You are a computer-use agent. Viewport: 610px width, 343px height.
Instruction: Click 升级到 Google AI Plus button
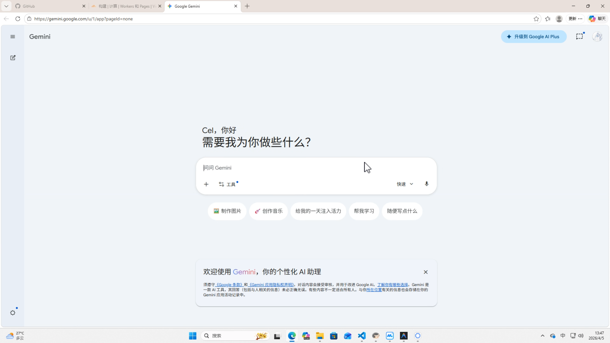[x=533, y=36]
